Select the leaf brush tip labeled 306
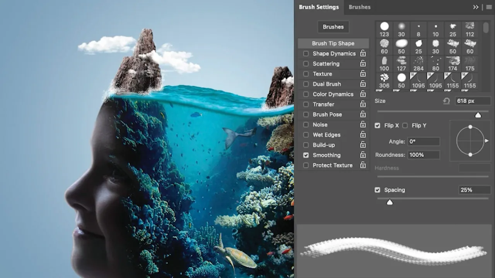The height and width of the screenshot is (278, 495). (384, 81)
